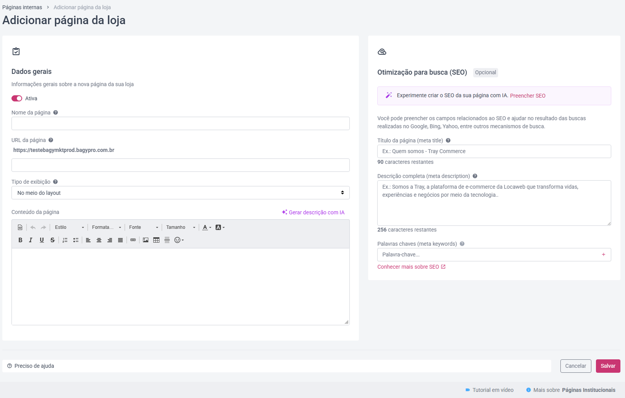Expand the Estilo style dropdown
Image resolution: width=625 pixels, height=398 pixels.
(x=69, y=227)
